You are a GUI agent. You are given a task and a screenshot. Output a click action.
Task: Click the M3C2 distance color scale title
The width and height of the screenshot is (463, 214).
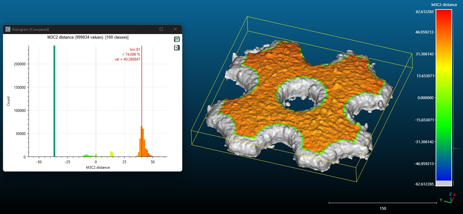[x=444, y=5]
